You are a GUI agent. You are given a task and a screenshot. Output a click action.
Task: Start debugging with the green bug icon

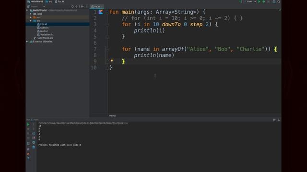click(x=263, y=1)
